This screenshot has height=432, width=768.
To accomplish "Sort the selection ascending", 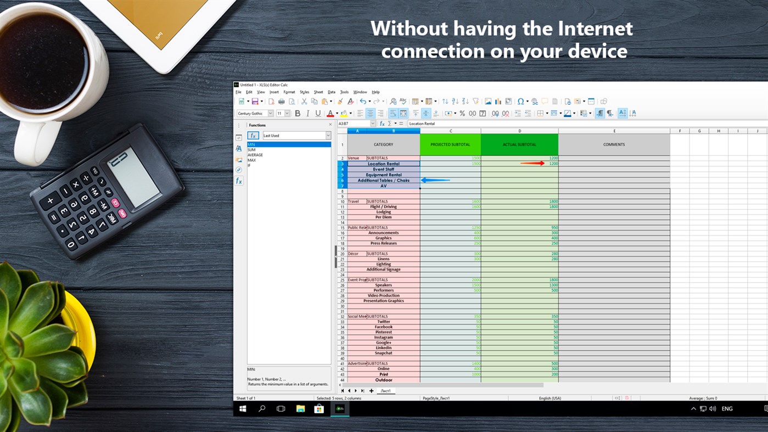I will click(x=453, y=101).
